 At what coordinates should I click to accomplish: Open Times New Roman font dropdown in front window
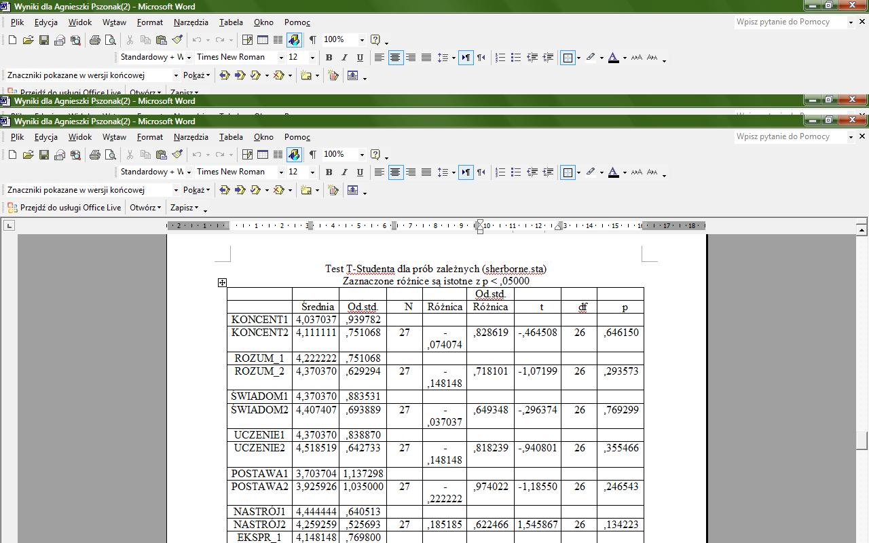coord(281,172)
